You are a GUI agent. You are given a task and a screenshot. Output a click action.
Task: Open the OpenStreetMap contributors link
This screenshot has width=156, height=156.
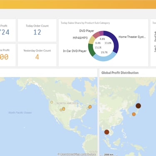pos(77,154)
